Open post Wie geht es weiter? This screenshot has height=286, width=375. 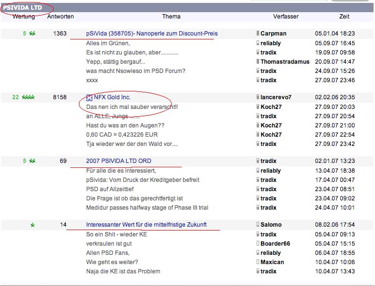click(112, 262)
